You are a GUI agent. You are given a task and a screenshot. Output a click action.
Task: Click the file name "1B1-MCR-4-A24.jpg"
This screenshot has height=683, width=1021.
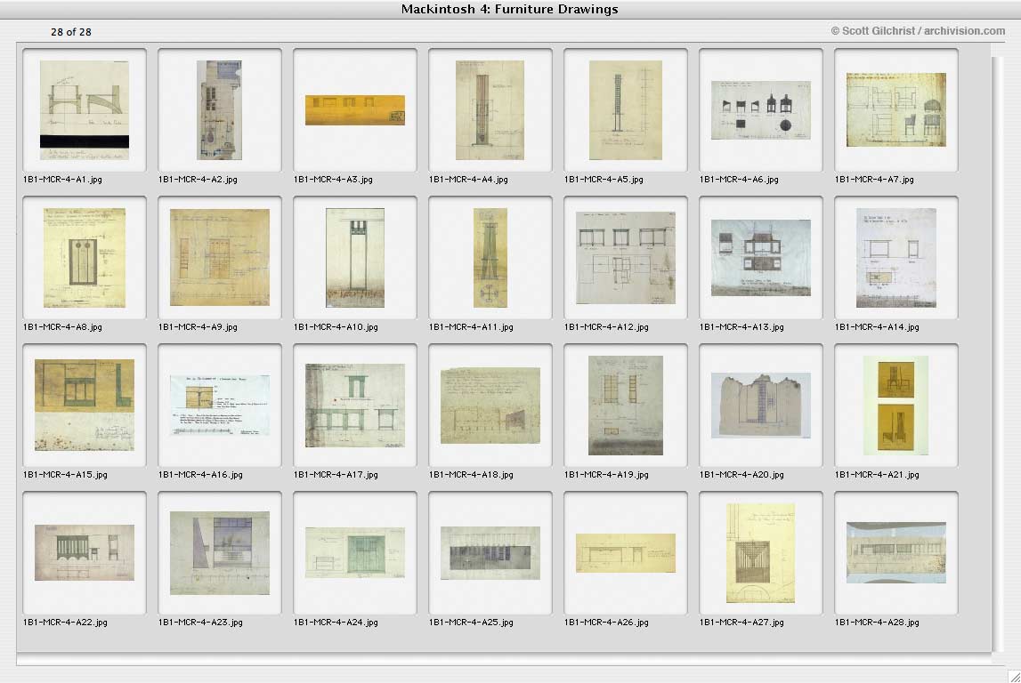[x=336, y=623]
